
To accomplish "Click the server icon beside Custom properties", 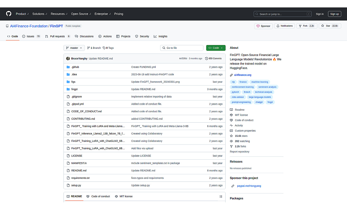I will pyautogui.click(x=231, y=131).
